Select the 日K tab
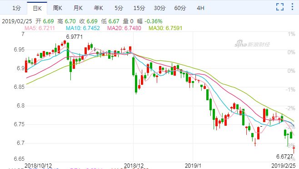 point(37,8)
